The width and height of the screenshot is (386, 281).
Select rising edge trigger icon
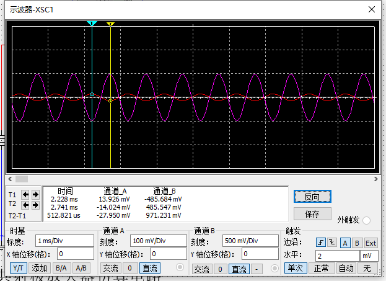pos(321,243)
